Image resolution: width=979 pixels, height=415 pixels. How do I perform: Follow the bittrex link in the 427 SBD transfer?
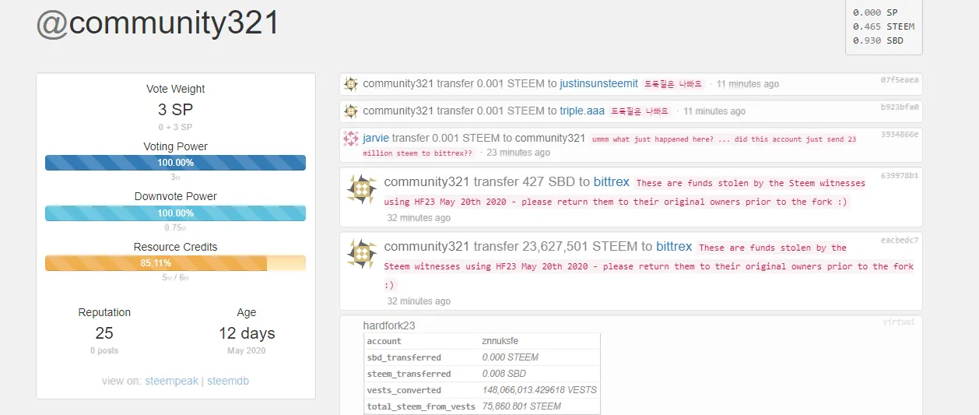point(612,182)
